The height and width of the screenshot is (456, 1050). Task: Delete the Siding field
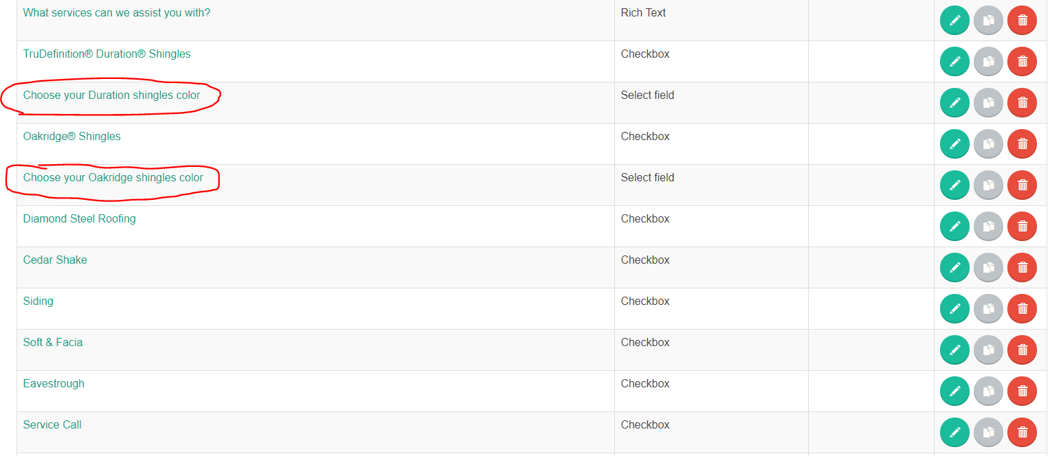pos(1022,309)
